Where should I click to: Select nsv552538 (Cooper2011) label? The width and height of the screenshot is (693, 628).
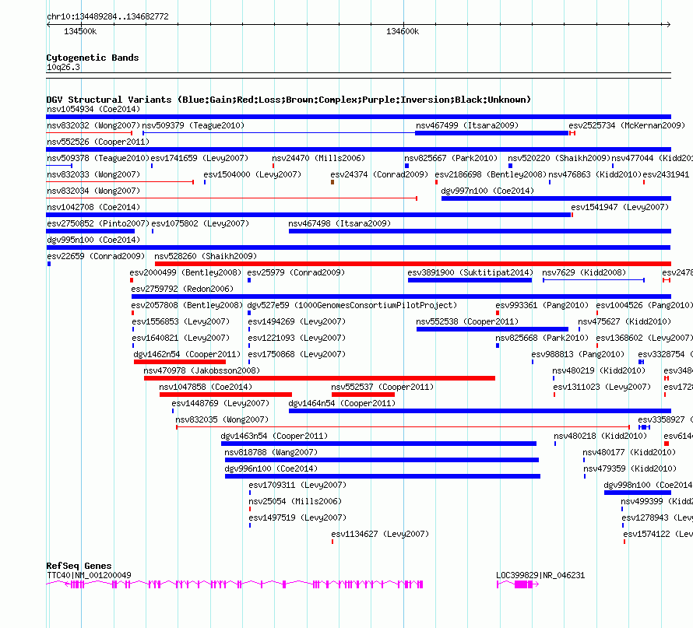click(x=467, y=321)
